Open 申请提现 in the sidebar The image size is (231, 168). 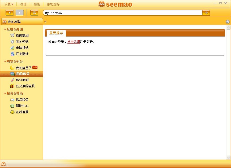pos(22,48)
